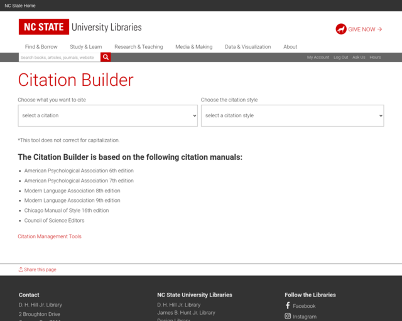Viewport: 402px width, 321px height.
Task: Click footer Instagram text link
Action: point(305,317)
